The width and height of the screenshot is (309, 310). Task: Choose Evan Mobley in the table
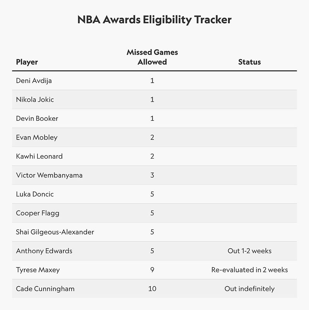coord(37,138)
